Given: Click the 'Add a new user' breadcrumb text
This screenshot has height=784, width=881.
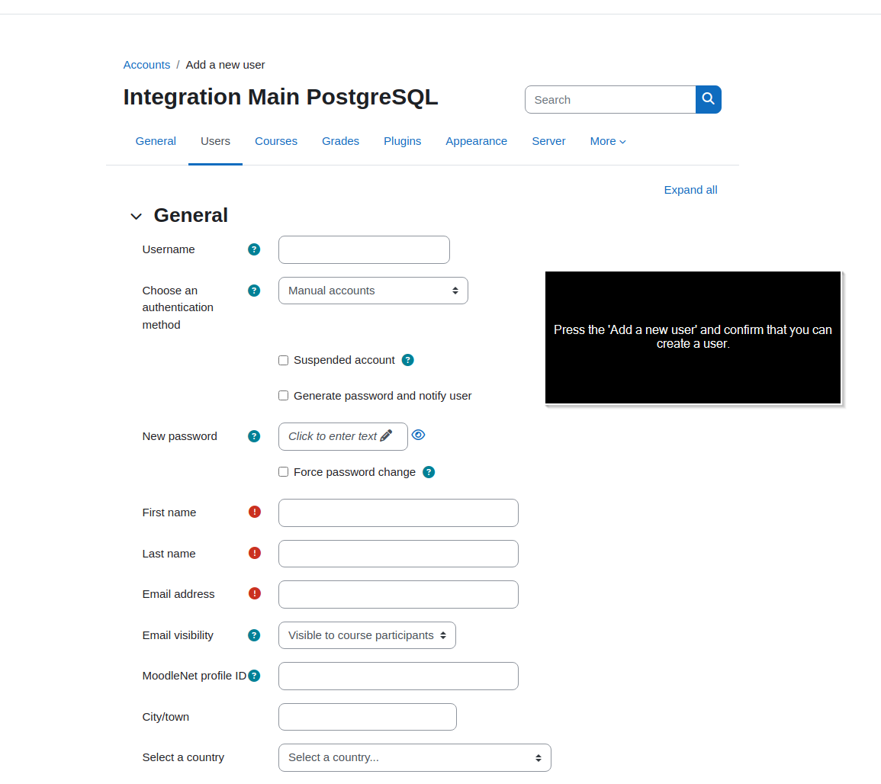Looking at the screenshot, I should (225, 65).
